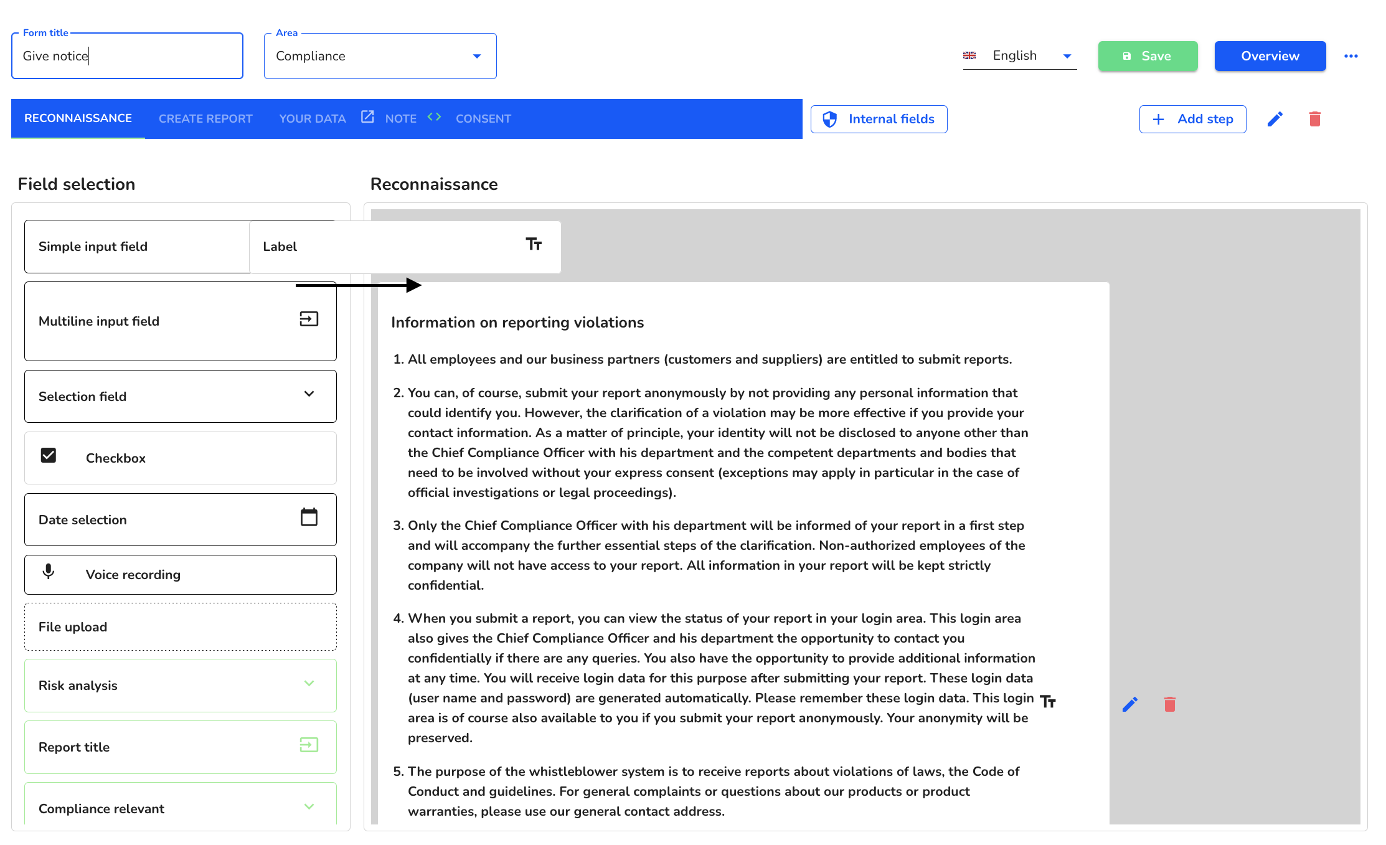Click the Form title input field
This screenshot has width=1386, height=845.
click(128, 55)
